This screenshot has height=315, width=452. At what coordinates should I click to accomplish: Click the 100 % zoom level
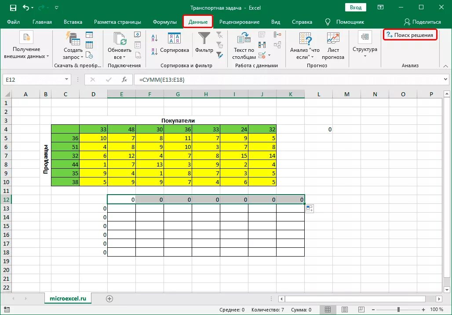click(437, 310)
